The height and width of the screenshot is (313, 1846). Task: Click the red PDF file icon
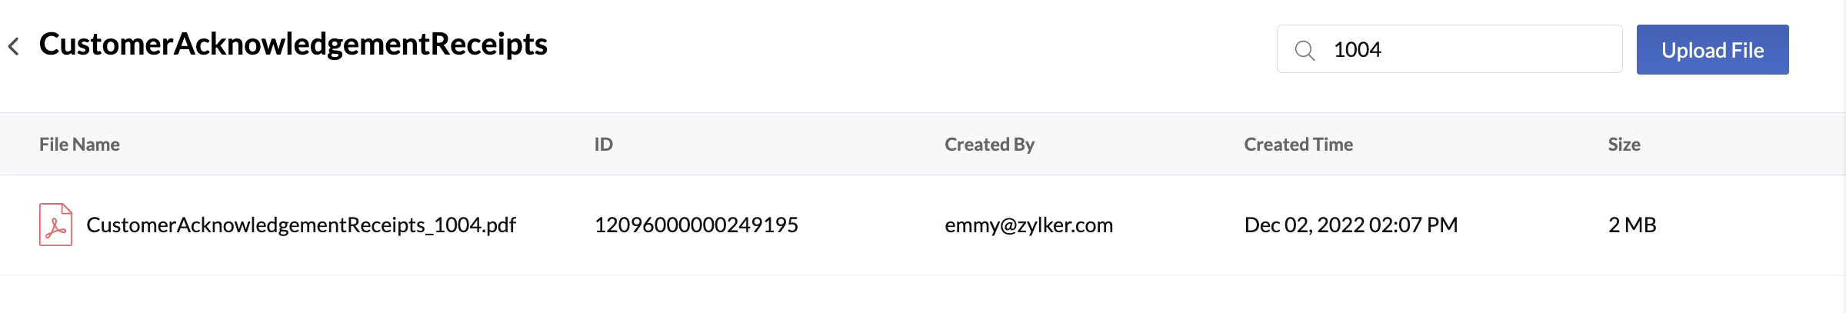55,225
